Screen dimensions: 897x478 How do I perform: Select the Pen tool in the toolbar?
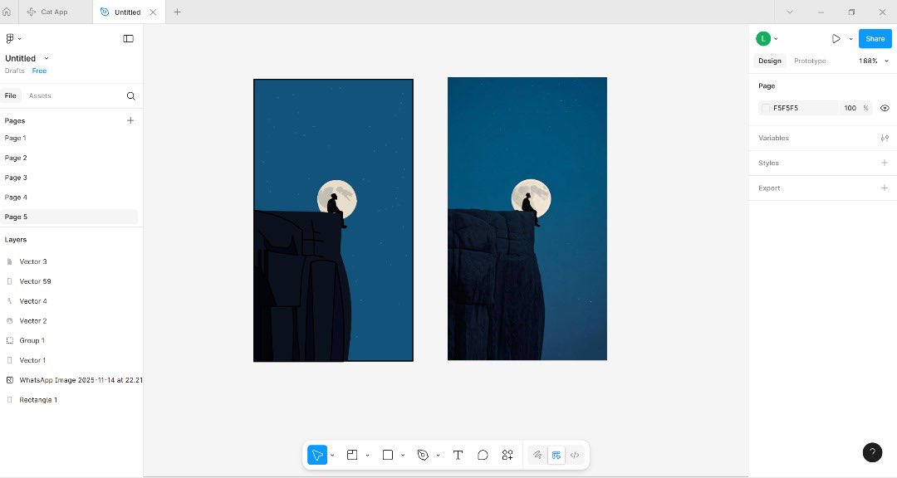click(423, 455)
